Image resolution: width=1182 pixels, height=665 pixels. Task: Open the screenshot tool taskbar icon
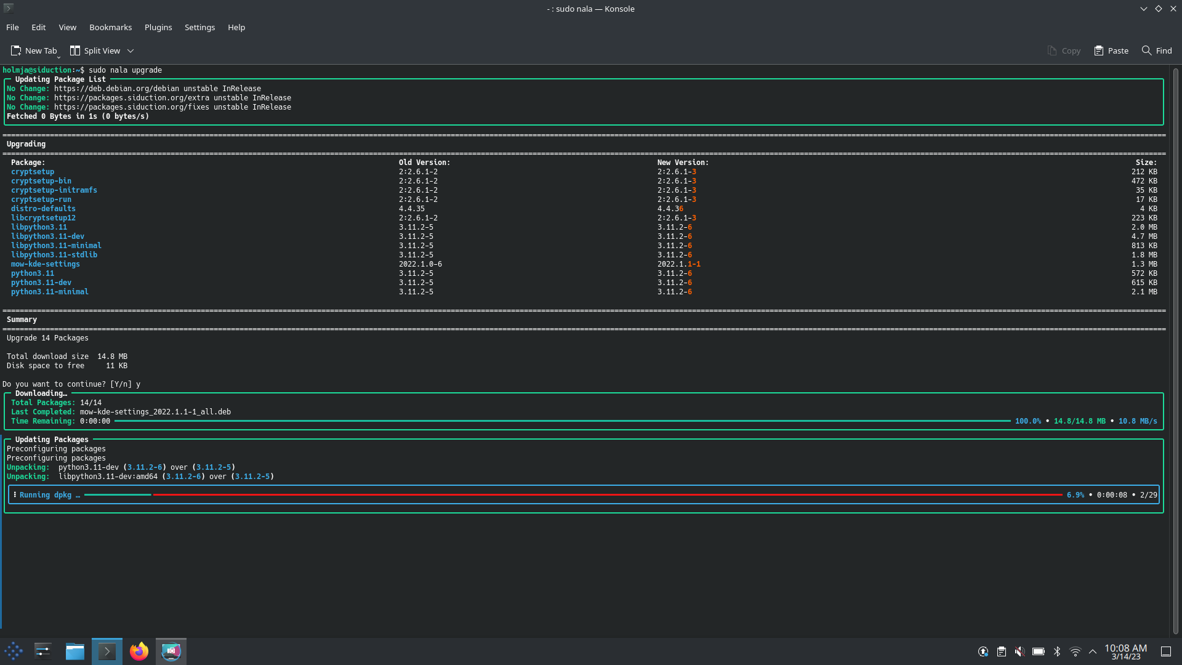point(171,651)
